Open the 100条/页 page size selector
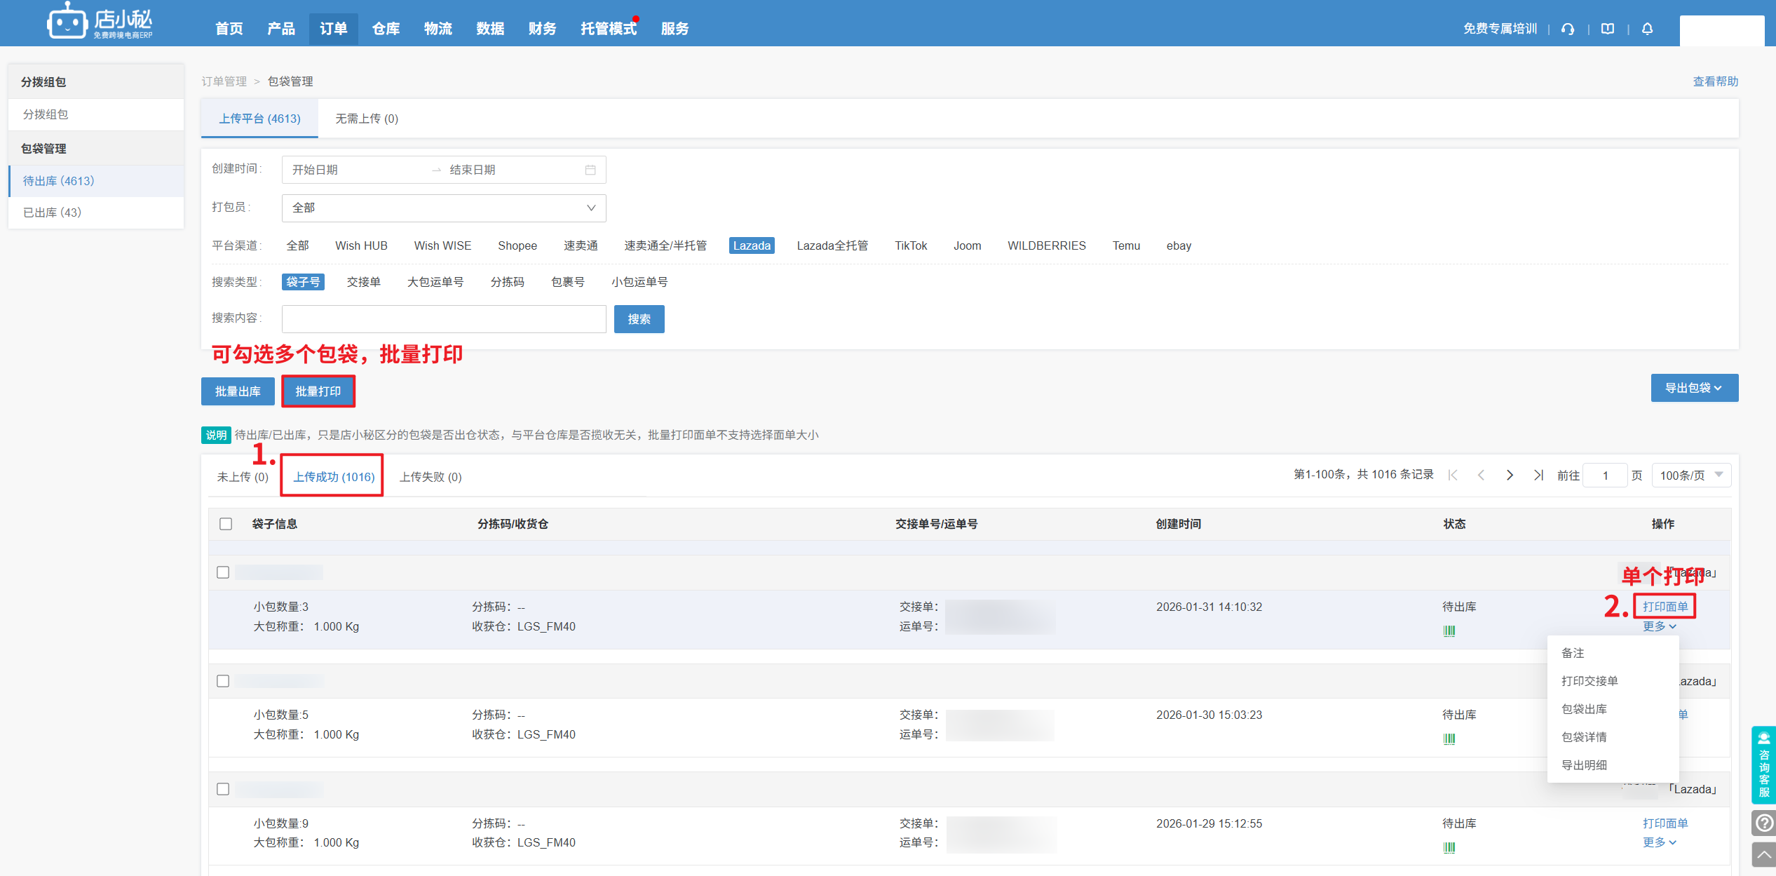The height and width of the screenshot is (876, 1776). click(x=1690, y=476)
